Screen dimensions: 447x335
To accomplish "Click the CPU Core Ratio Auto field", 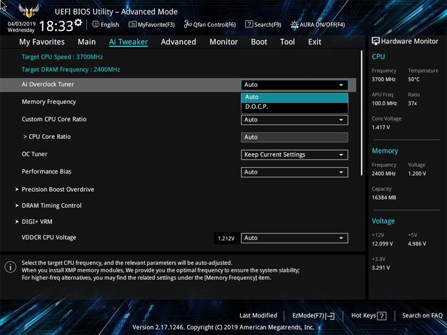I will pos(294,137).
